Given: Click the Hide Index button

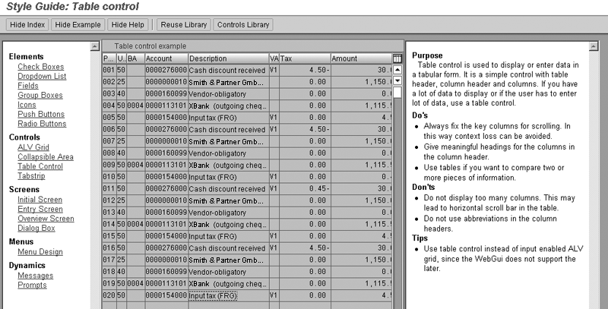Looking at the screenshot, I should 27,25.
